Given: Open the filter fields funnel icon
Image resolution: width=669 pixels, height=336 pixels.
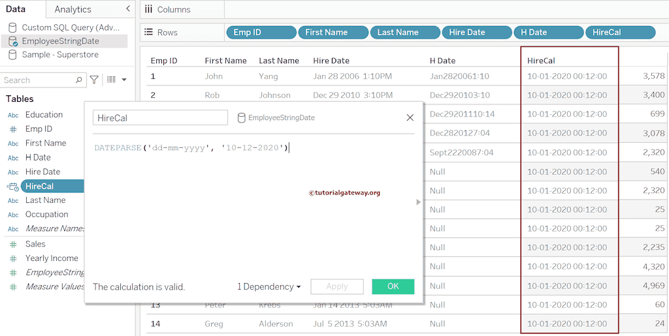Looking at the screenshot, I should 94,80.
